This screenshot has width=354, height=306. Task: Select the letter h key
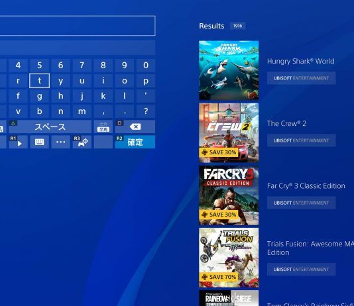click(60, 96)
